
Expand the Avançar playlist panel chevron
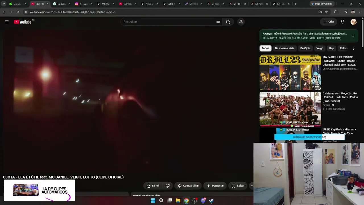coord(353,36)
